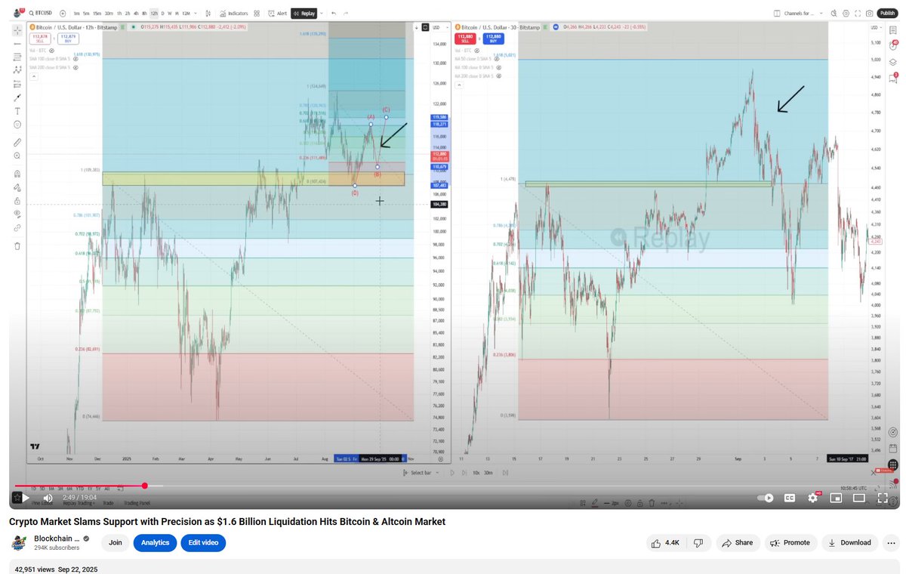Toggle stay in drawing mode

(17, 187)
